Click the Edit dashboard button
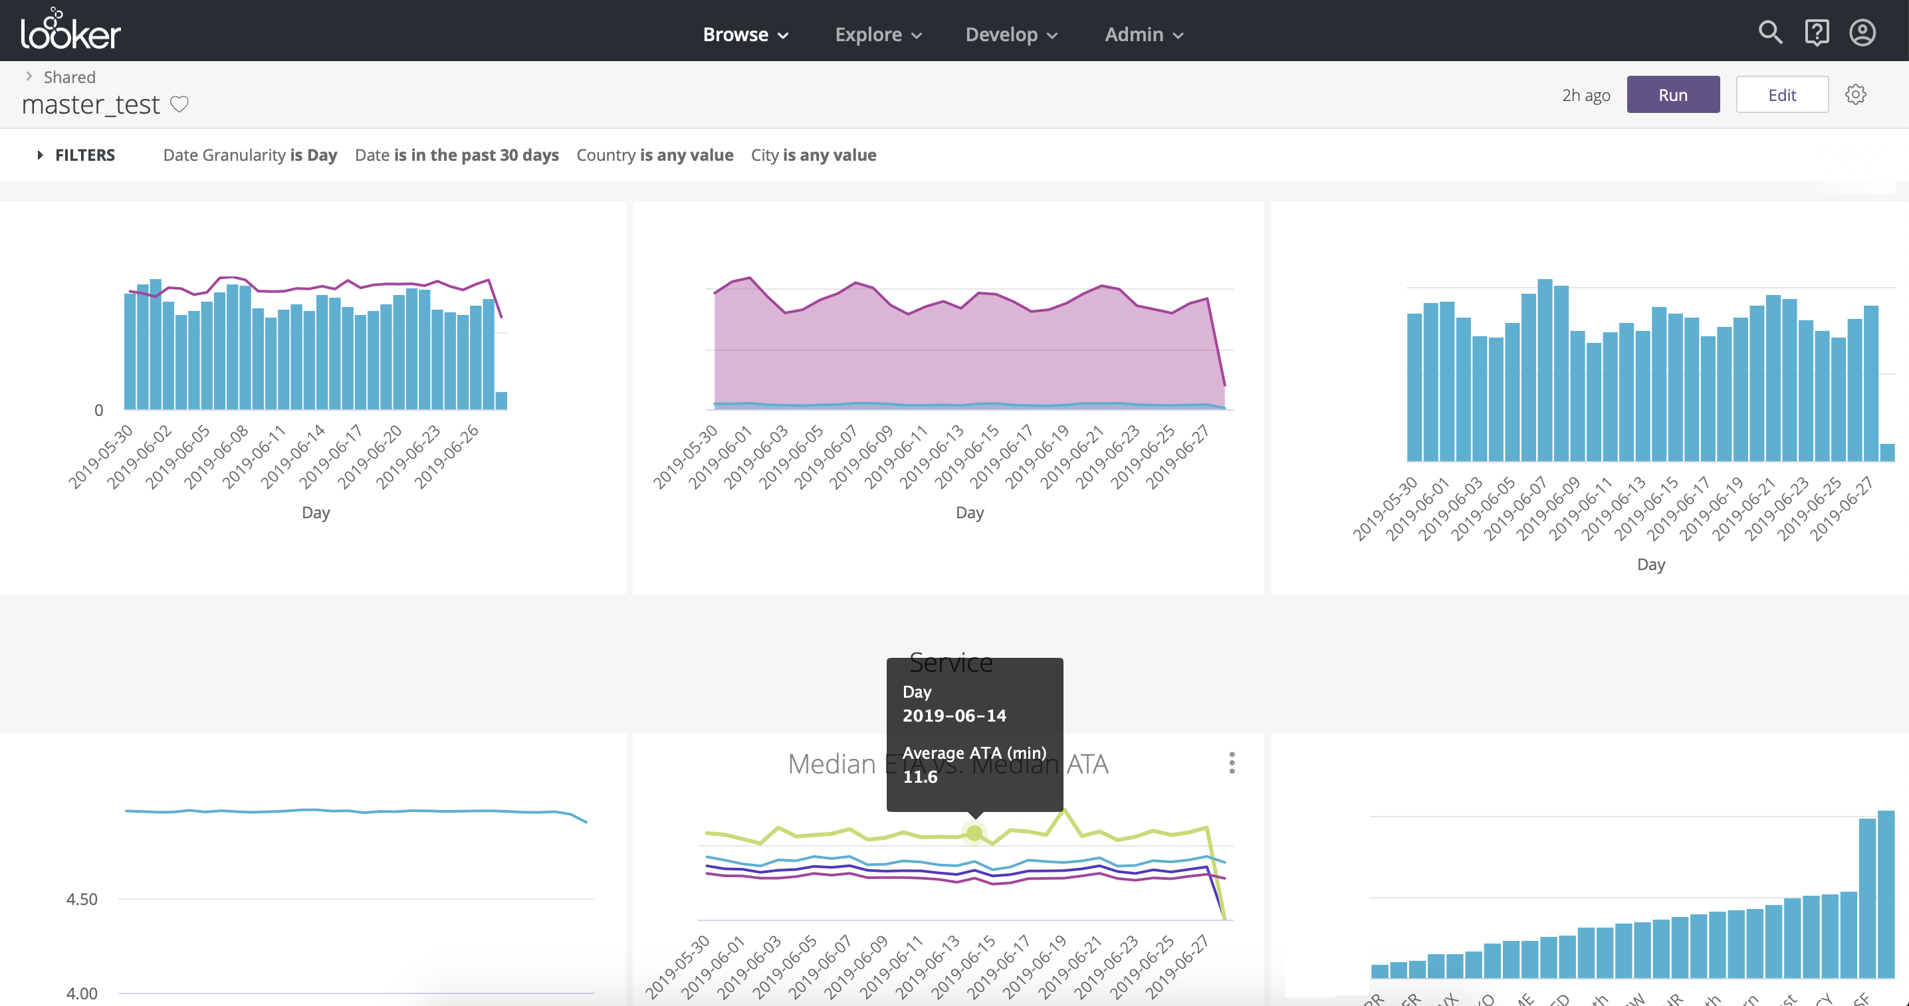The height and width of the screenshot is (1006, 1909). click(x=1781, y=95)
